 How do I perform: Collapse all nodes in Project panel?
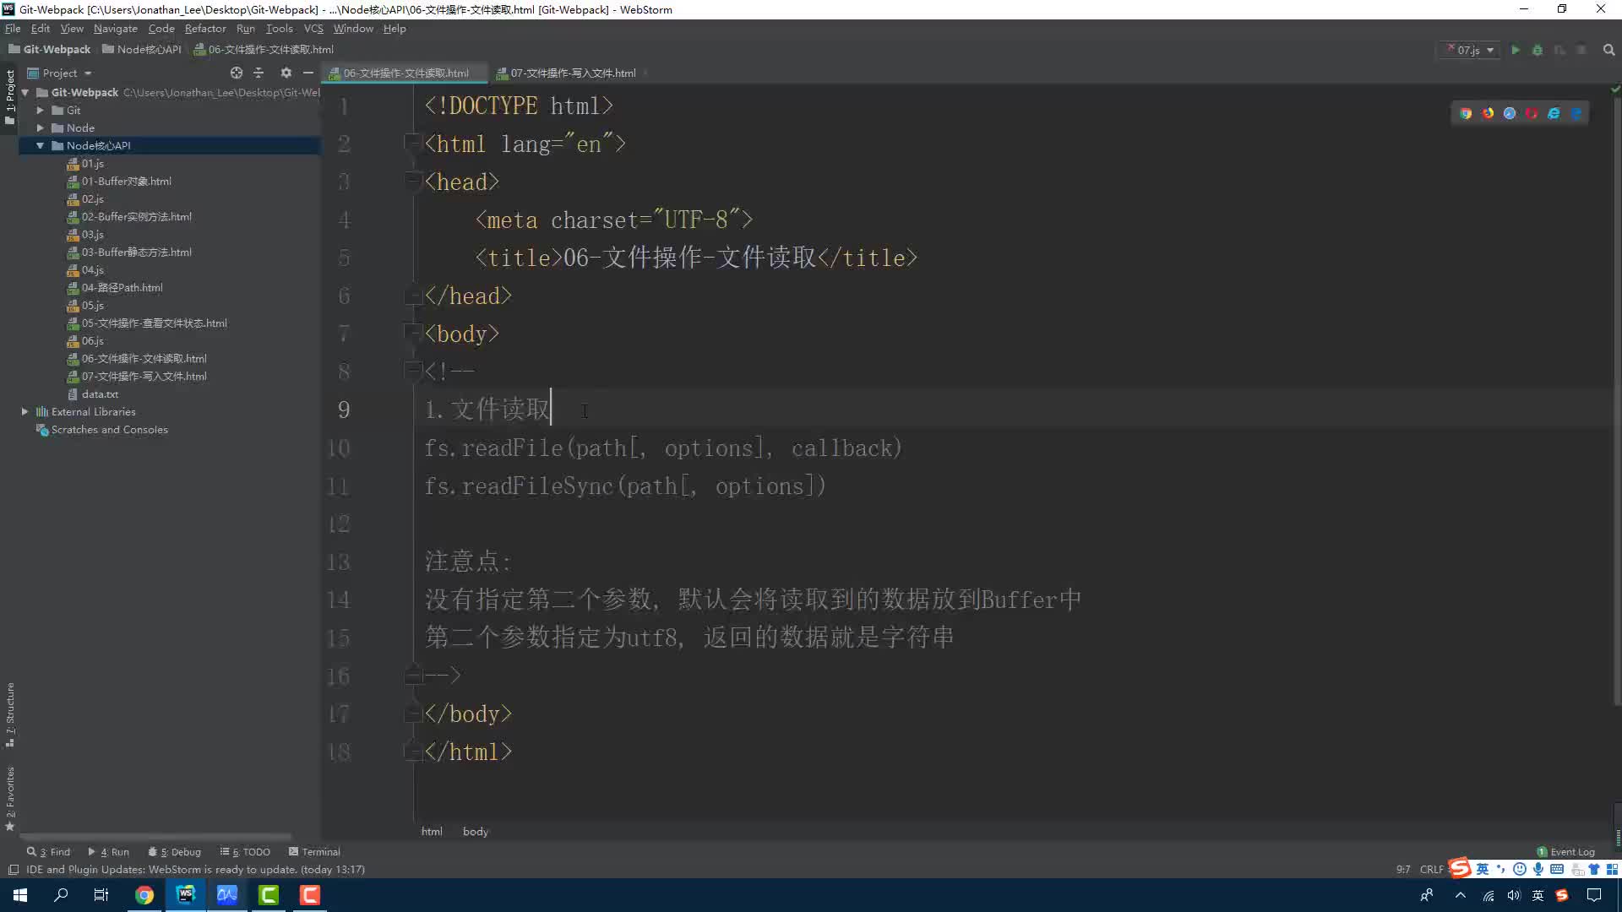tap(259, 73)
